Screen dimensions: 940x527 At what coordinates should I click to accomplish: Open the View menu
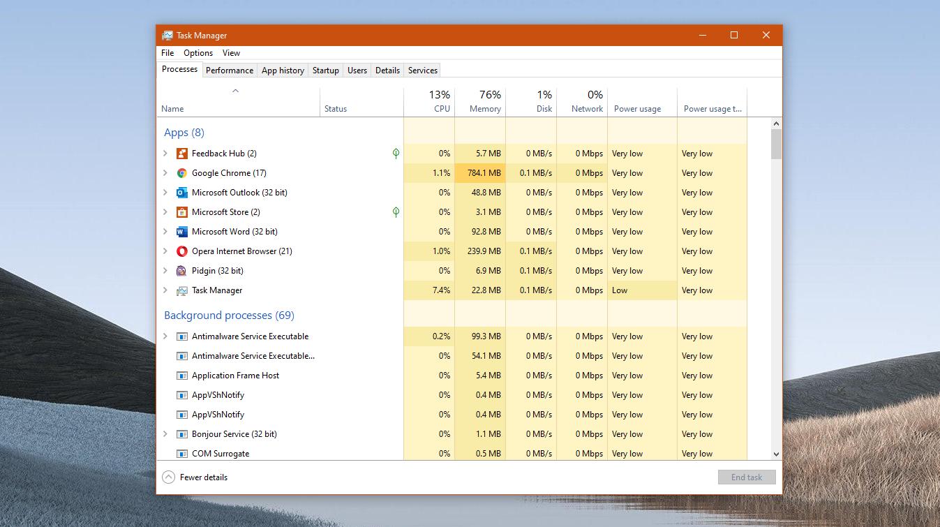(231, 53)
